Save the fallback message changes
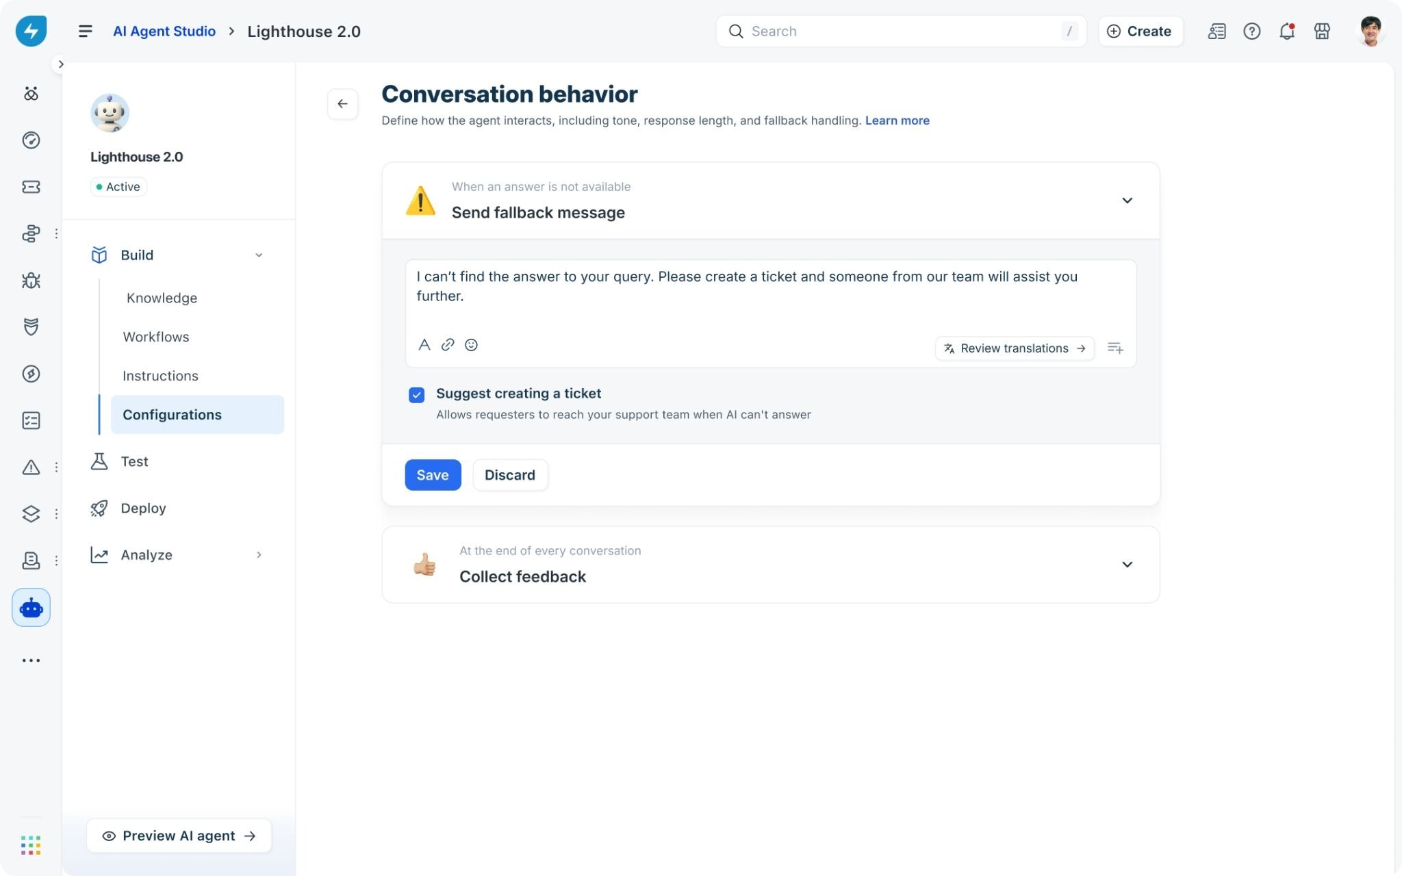This screenshot has width=1402, height=876. point(433,475)
